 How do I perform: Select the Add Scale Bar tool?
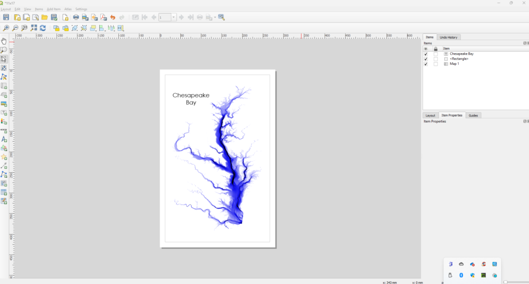point(4,130)
